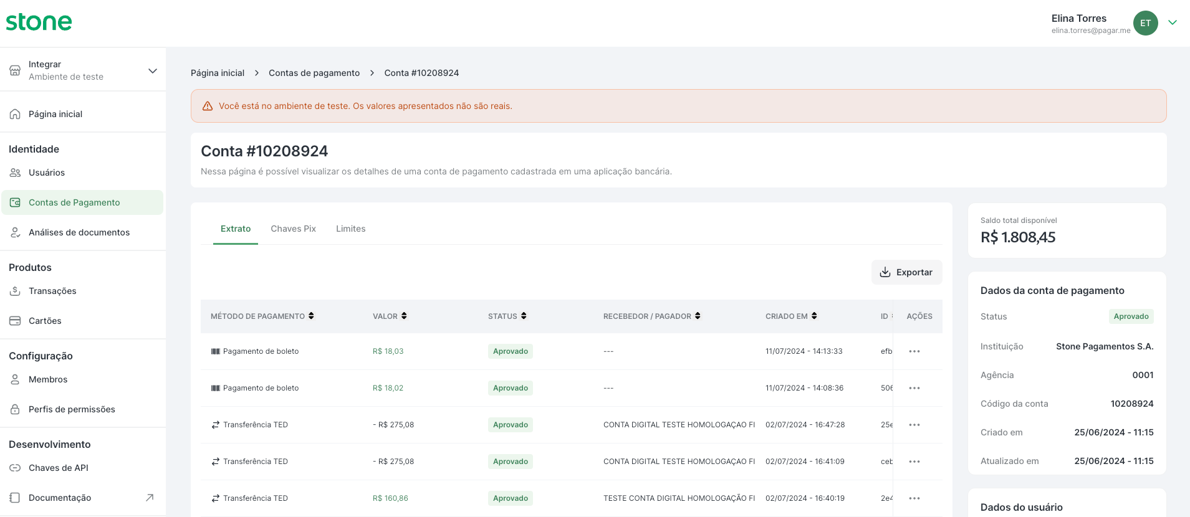The image size is (1190, 517).
Task: Click Stone Pagamentos S.A. institution value
Action: (x=1105, y=346)
